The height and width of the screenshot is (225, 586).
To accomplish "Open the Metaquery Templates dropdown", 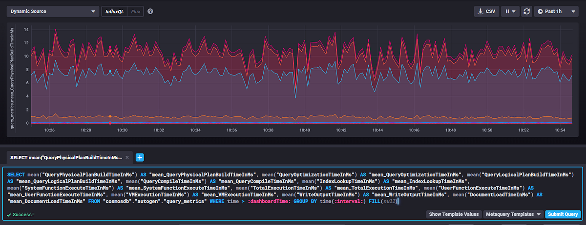I will coord(513,214).
